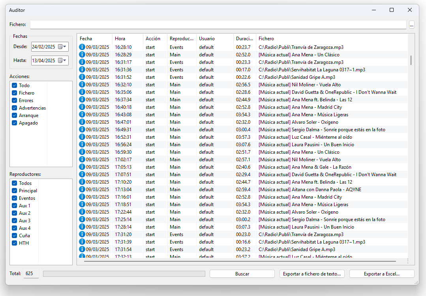Uncheck the Errores action checkbox
This screenshot has width=426, height=296.
15,101
